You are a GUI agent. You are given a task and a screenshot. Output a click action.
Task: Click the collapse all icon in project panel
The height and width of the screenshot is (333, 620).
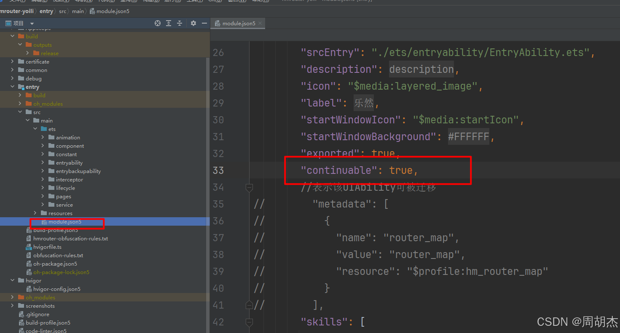point(180,23)
